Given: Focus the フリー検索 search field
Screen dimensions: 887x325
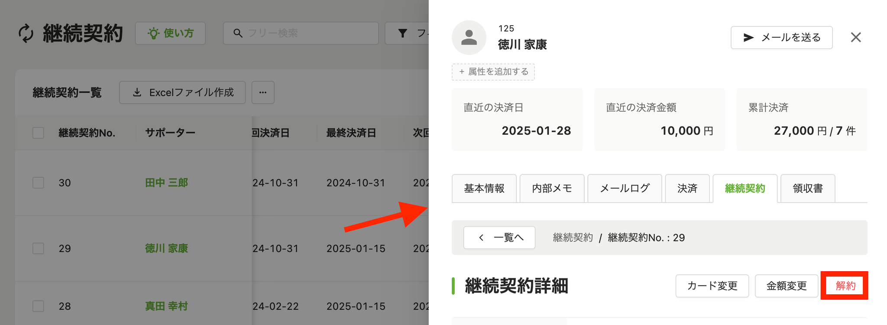Looking at the screenshot, I should [x=301, y=33].
